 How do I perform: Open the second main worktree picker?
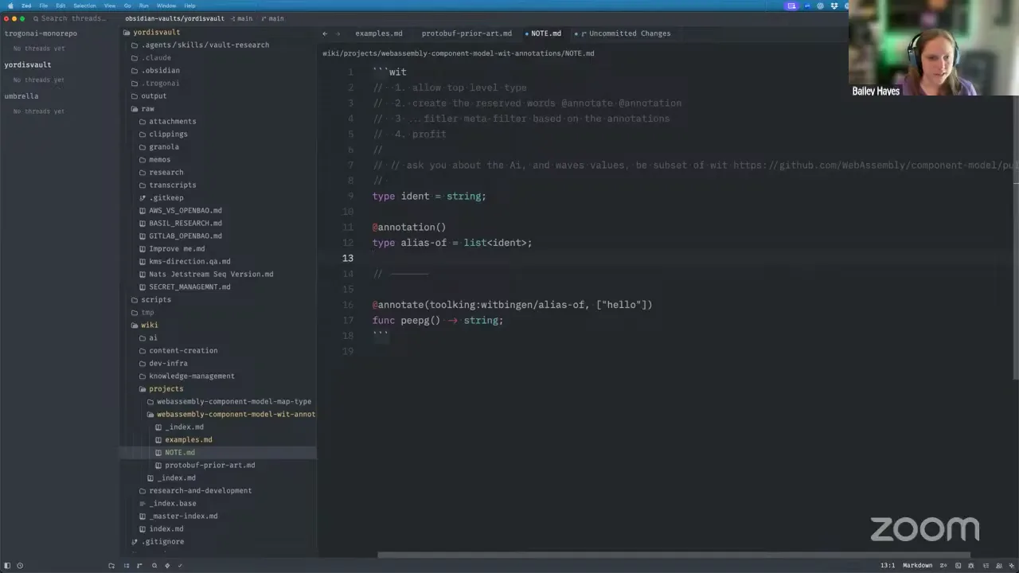[x=272, y=18]
